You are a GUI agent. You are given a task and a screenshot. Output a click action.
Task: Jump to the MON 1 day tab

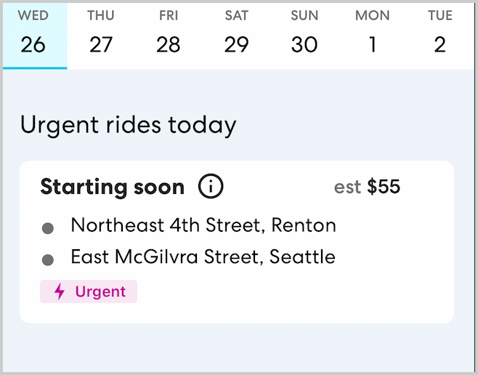click(372, 35)
